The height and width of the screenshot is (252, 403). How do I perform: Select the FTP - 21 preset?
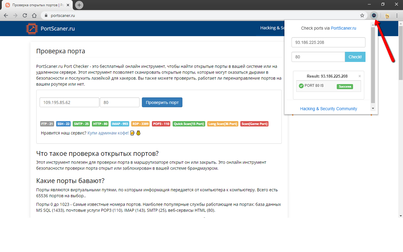pos(47,124)
